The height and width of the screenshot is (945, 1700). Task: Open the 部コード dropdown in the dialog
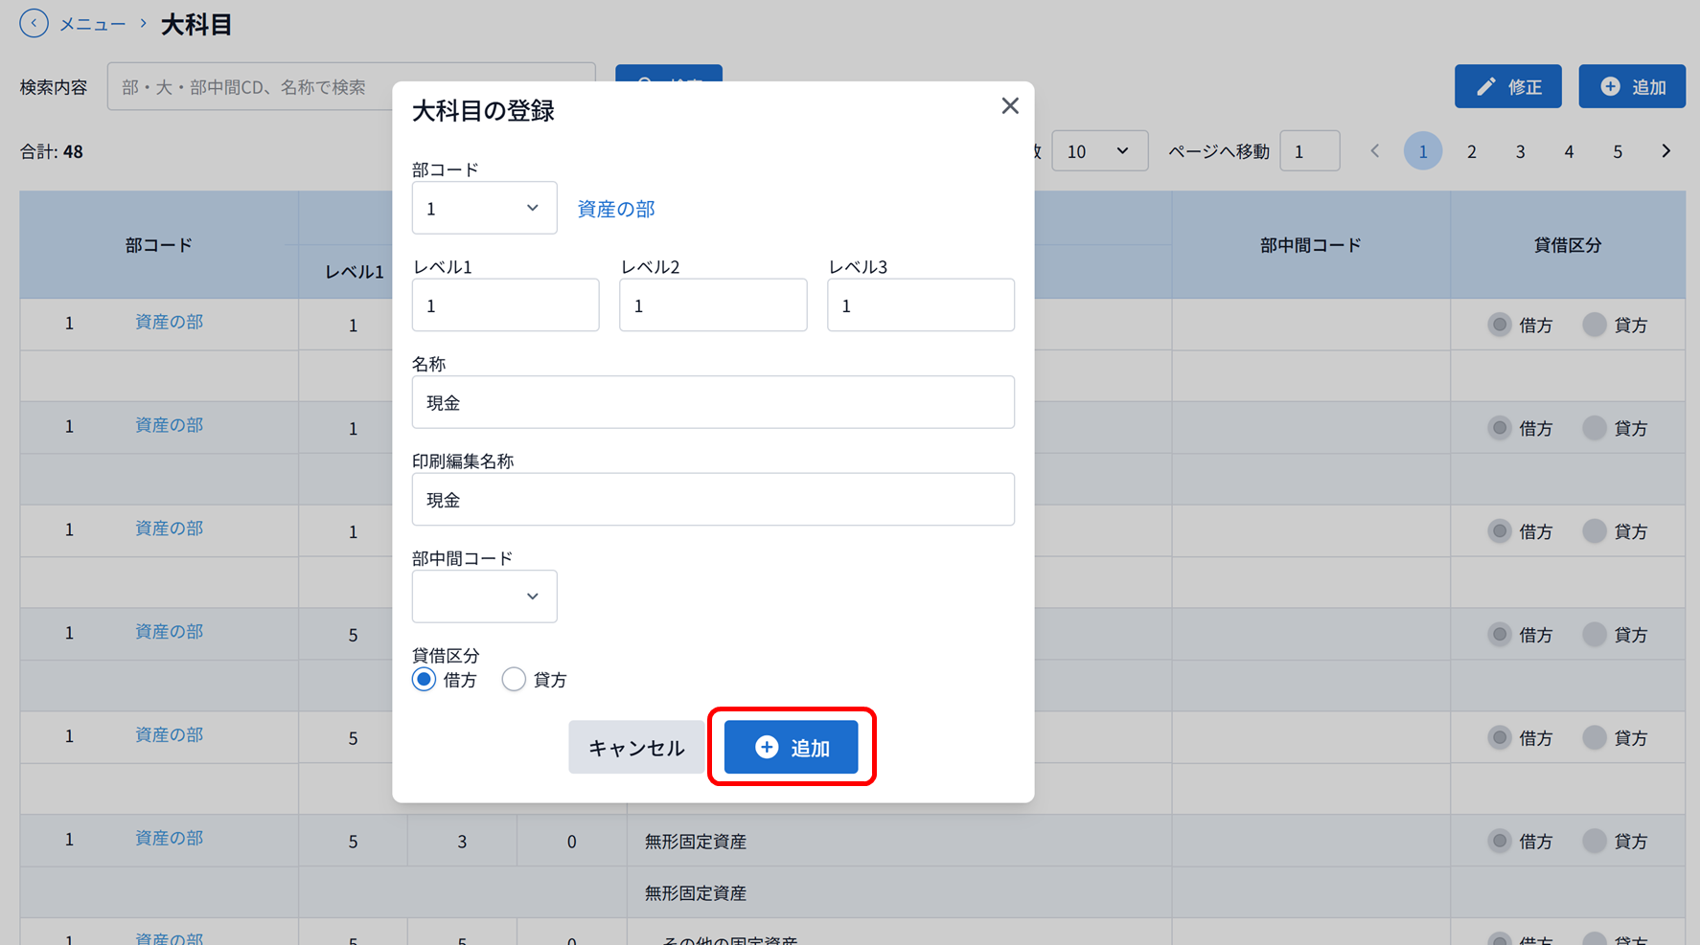pyautogui.click(x=484, y=208)
